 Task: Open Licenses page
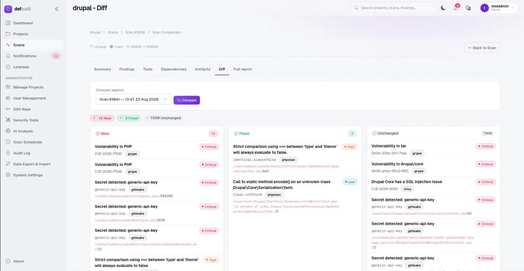click(33, 67)
